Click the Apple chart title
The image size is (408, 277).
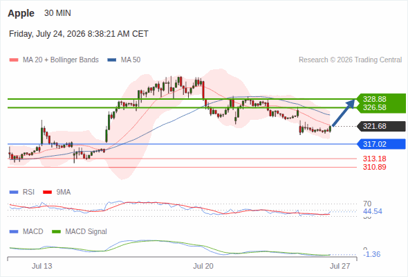[x=21, y=13]
